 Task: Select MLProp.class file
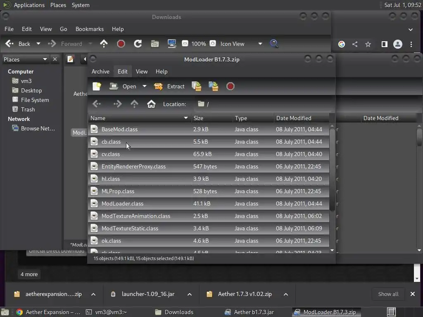[x=209, y=192]
